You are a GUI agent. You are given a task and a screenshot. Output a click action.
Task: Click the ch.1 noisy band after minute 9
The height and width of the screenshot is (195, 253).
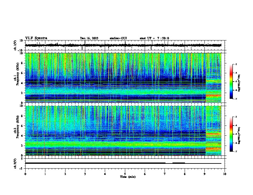213,78
